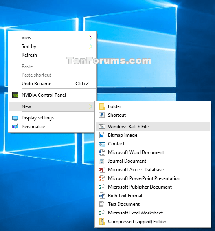Select Bitmap image label
The image size is (215, 231).
click(123, 135)
